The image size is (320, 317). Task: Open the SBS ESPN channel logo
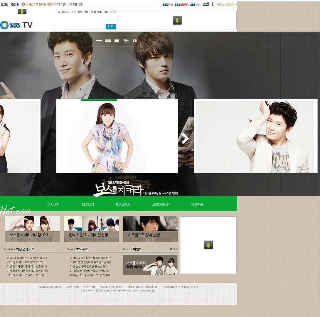[181, 4]
